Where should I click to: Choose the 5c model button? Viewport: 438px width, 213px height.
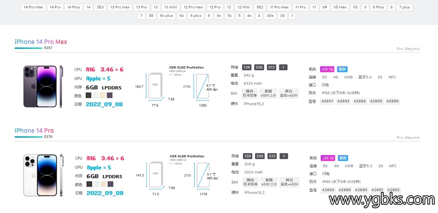(x=229, y=16)
